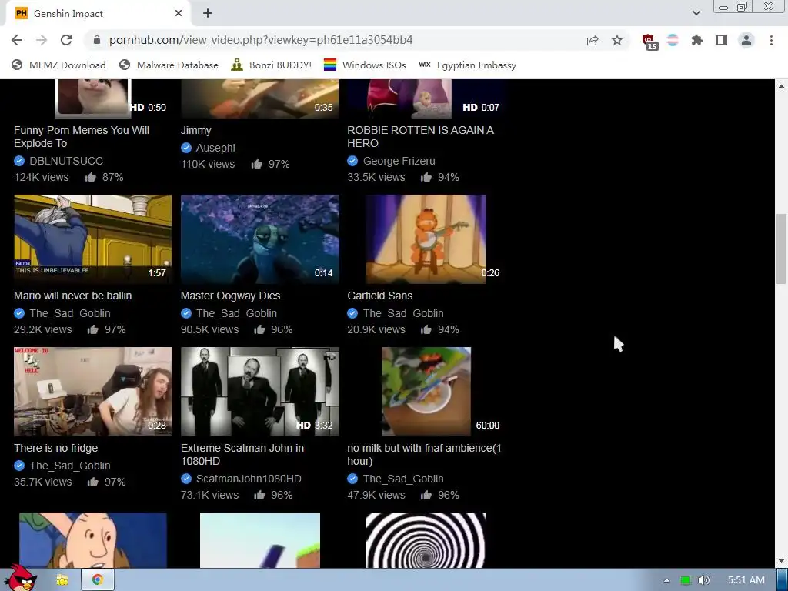Open the Windows ISOs bookmark
The width and height of the screenshot is (788, 591).
365,65
